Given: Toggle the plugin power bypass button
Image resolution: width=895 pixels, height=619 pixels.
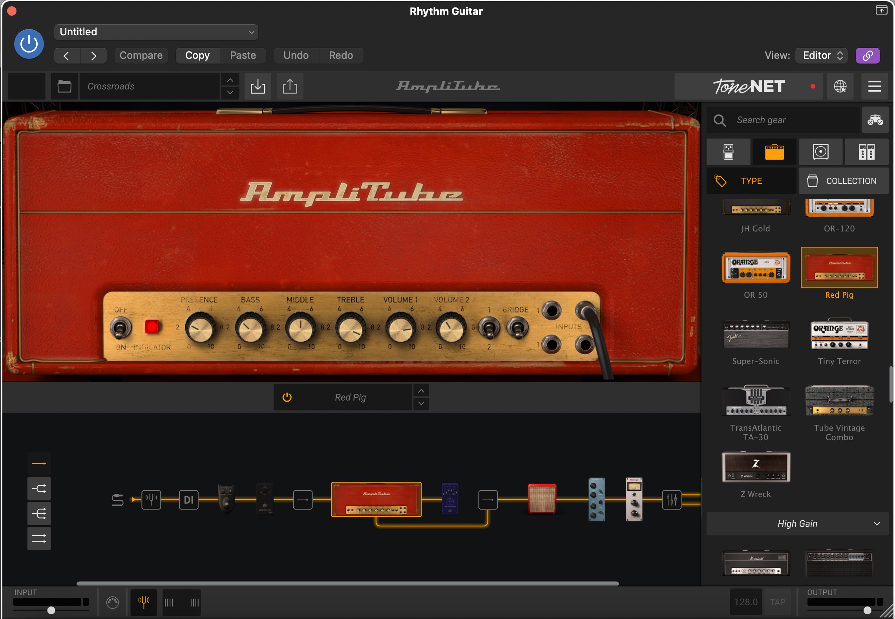Looking at the screenshot, I should click(29, 44).
